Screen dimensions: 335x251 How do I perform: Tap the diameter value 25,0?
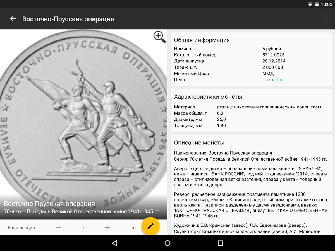221,119
